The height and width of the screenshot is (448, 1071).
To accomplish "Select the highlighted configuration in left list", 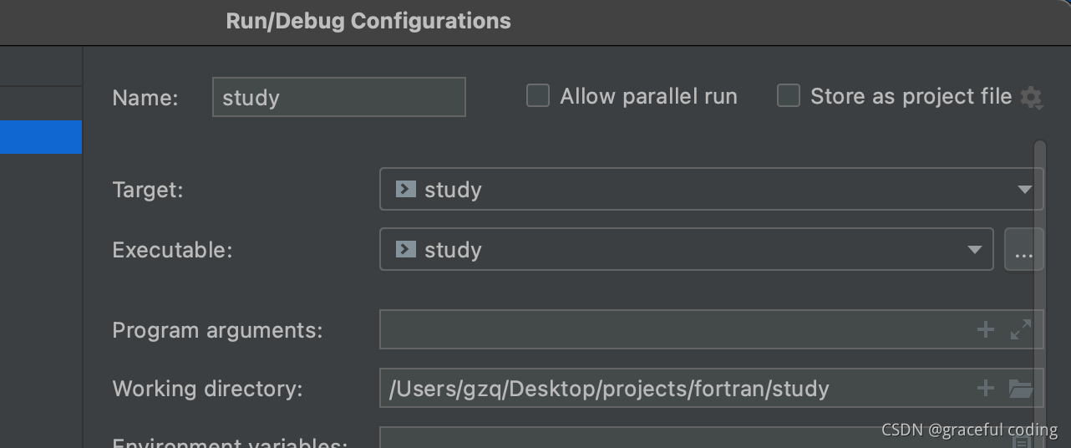I will point(41,137).
